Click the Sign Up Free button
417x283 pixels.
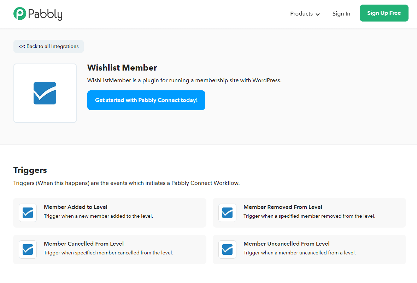coord(384,13)
